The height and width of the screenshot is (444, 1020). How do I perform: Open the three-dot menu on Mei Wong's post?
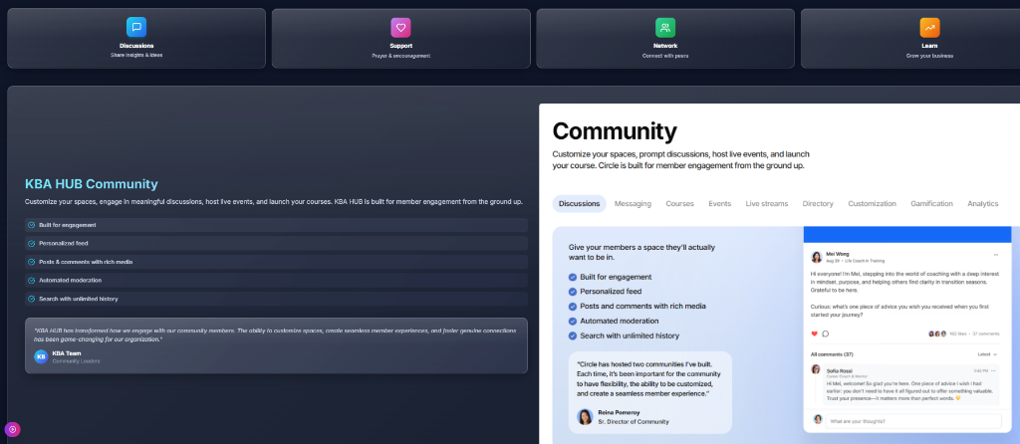(x=995, y=254)
